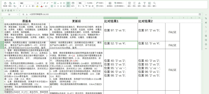209x94 pixels.
Task: Click the increase indent icon
Action: coord(64,3)
